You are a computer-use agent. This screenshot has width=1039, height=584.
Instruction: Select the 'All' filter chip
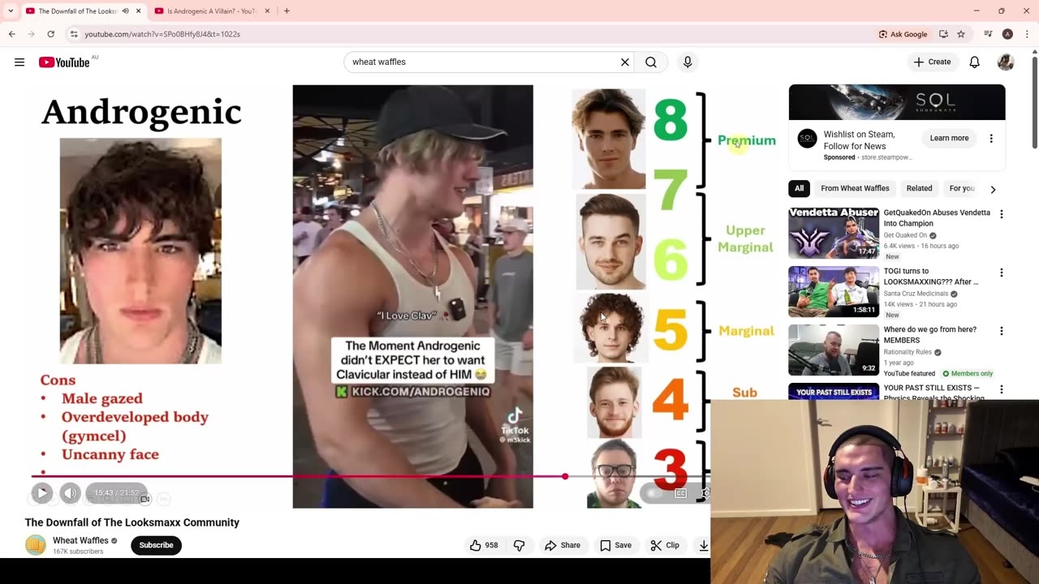point(799,188)
